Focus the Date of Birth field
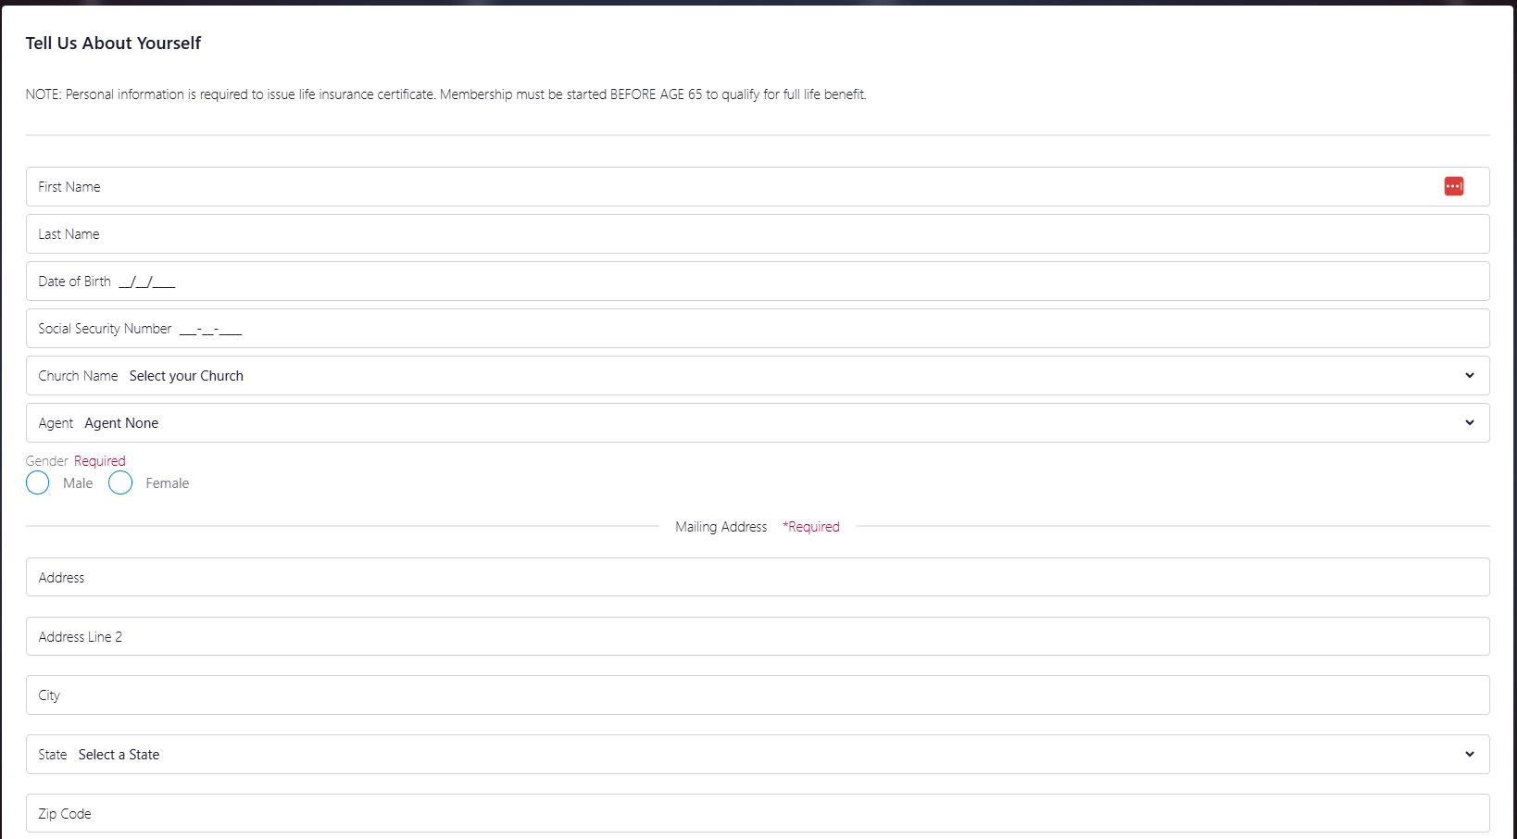 [x=741, y=282]
